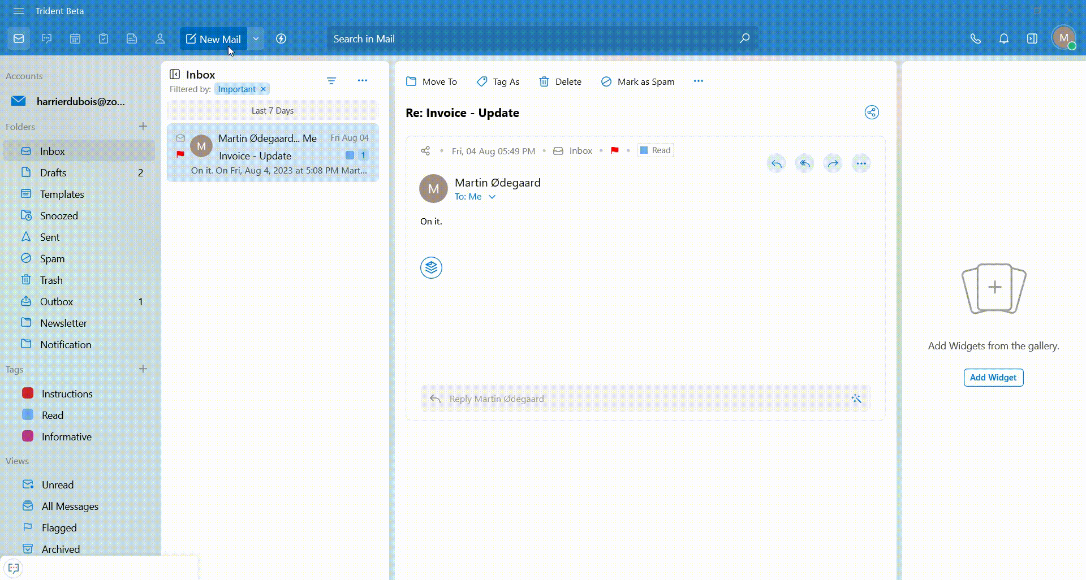Open the Calendar module icon

coord(75,39)
